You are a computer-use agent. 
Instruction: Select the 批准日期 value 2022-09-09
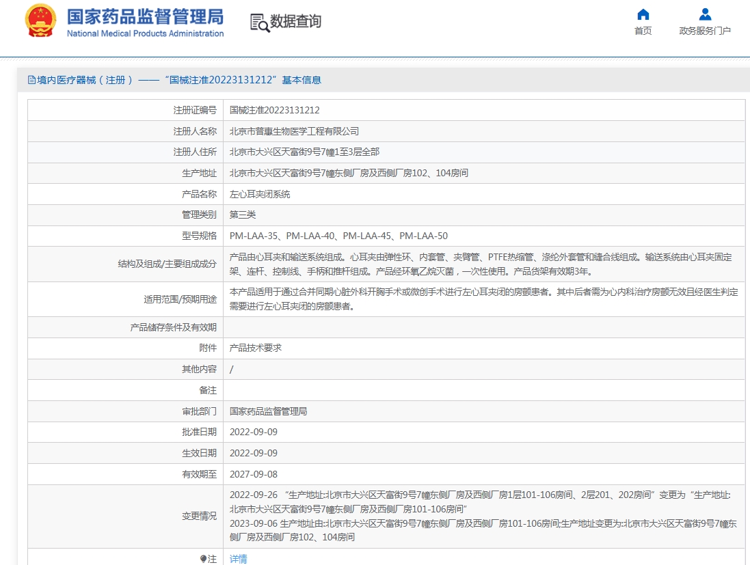tap(254, 432)
